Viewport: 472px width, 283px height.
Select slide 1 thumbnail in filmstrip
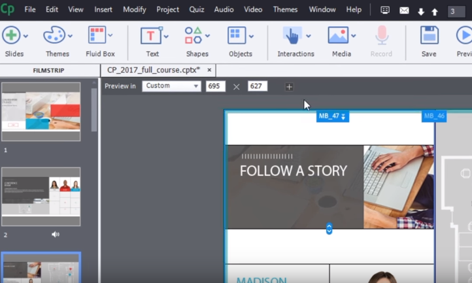(x=41, y=112)
